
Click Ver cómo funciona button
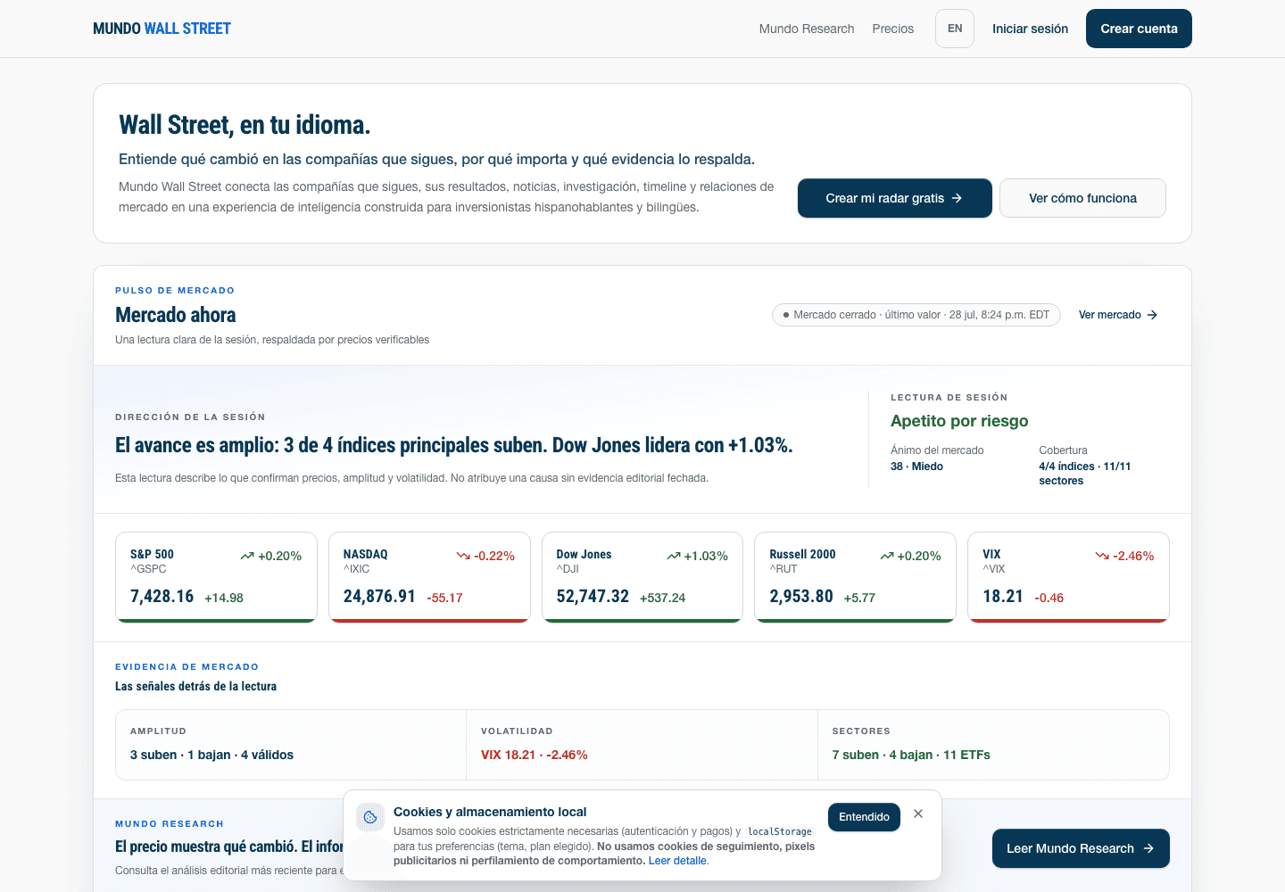(x=1082, y=198)
